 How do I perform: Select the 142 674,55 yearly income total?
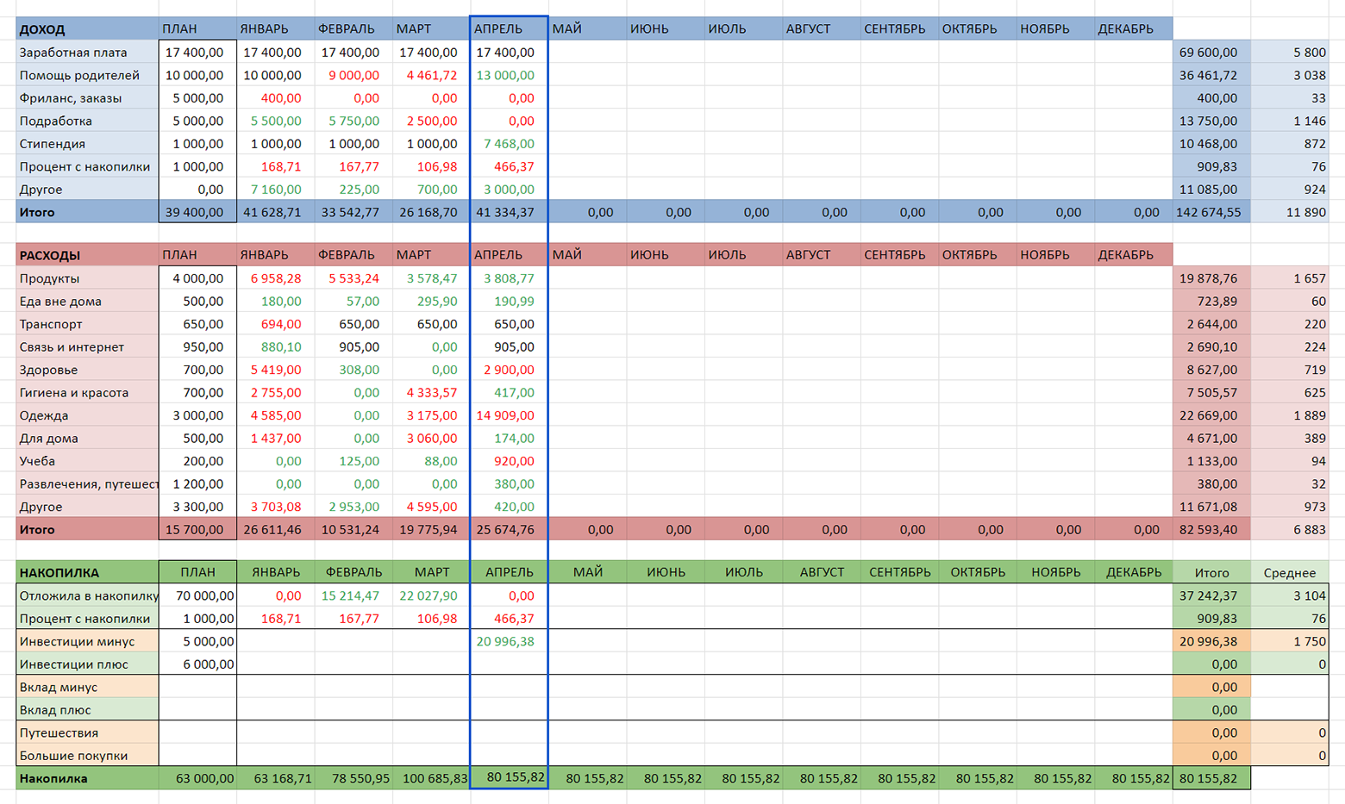[1211, 212]
